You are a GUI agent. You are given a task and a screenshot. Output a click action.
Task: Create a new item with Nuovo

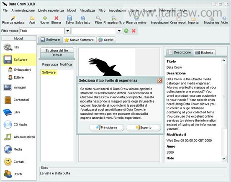pyautogui.click(x=44, y=20)
